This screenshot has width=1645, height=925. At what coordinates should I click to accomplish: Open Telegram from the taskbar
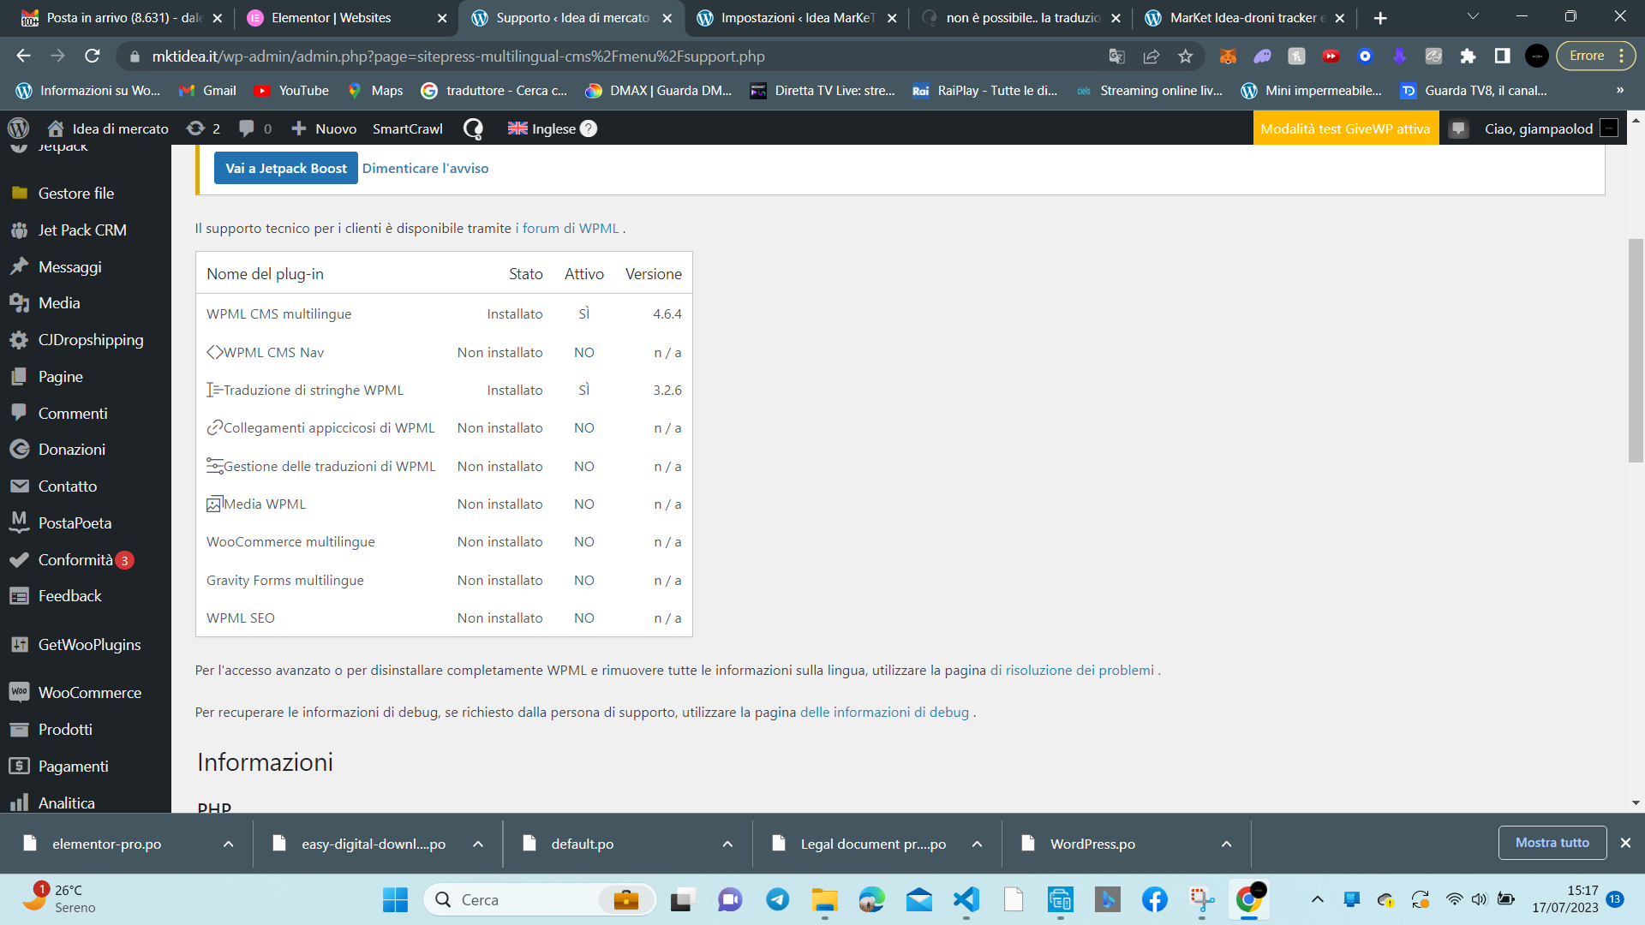(777, 899)
